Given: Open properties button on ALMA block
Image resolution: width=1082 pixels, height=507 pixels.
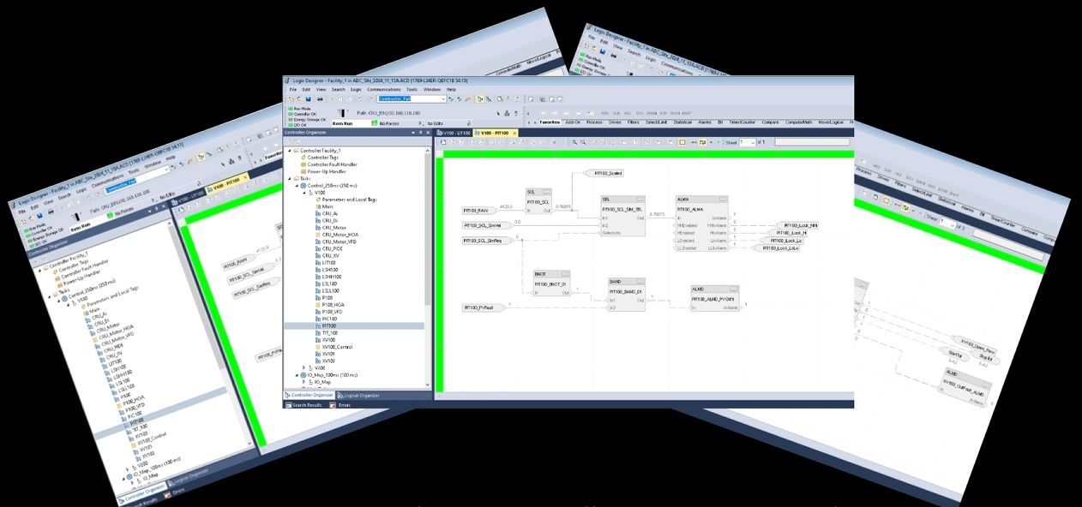Looking at the screenshot, I should (723, 200).
